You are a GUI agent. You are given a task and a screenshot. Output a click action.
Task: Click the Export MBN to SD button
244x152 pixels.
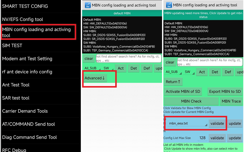pos(225,92)
